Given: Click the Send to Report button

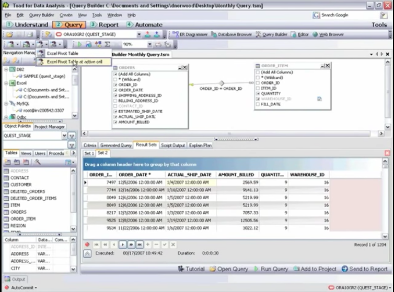Looking at the screenshot, I should point(365,269).
